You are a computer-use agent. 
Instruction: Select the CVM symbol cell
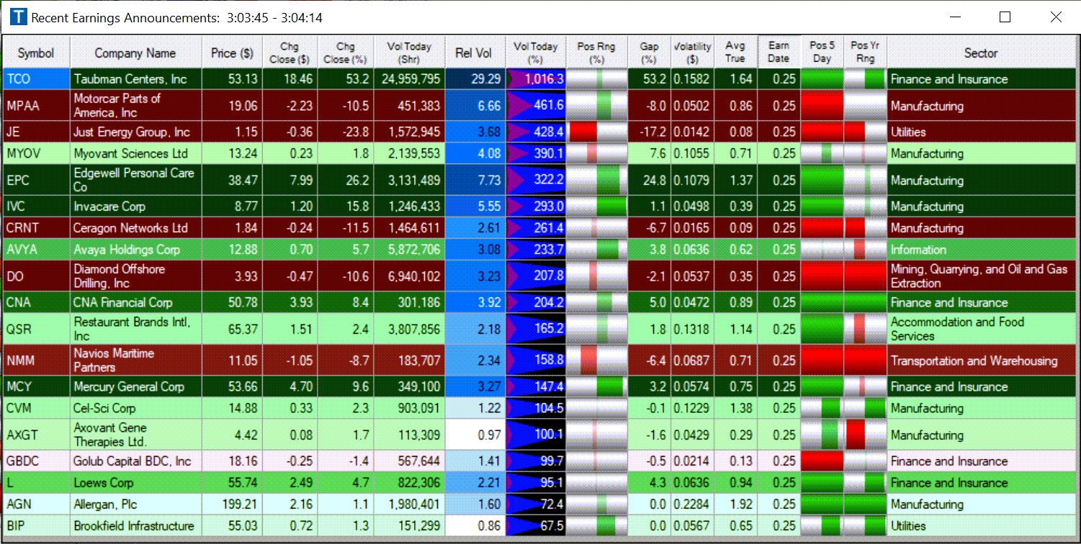(x=36, y=408)
